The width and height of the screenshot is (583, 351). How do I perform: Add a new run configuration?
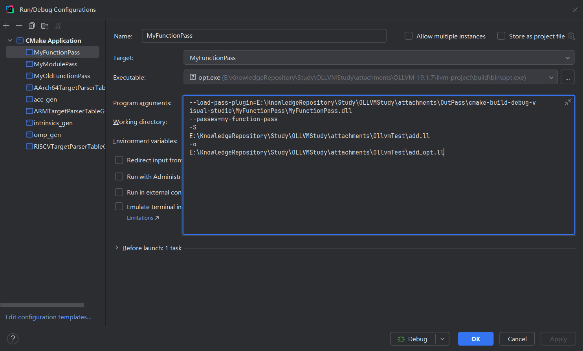tap(6, 26)
